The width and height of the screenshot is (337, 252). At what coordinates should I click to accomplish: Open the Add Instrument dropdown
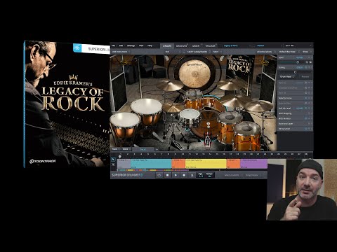(121, 52)
